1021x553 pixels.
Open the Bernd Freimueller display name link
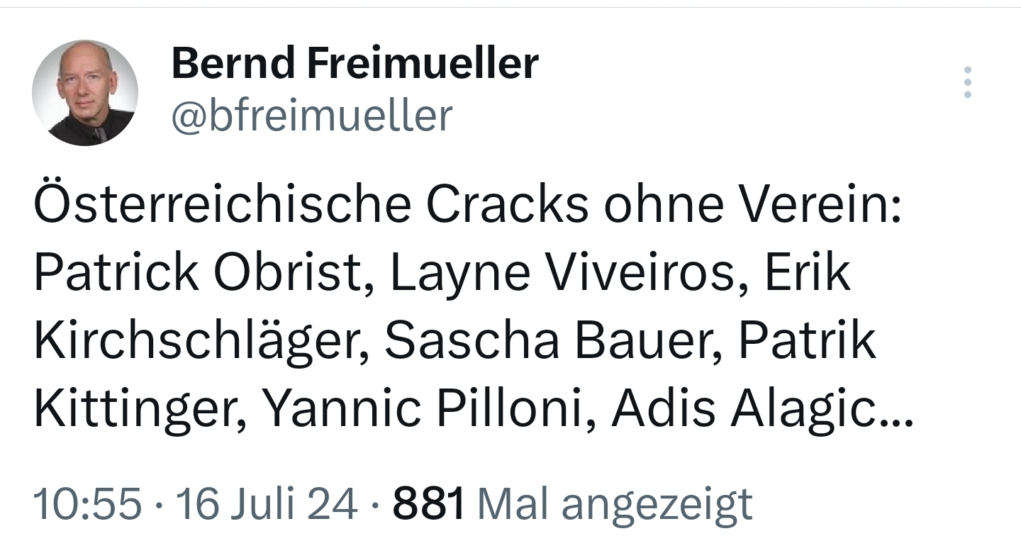click(x=355, y=64)
